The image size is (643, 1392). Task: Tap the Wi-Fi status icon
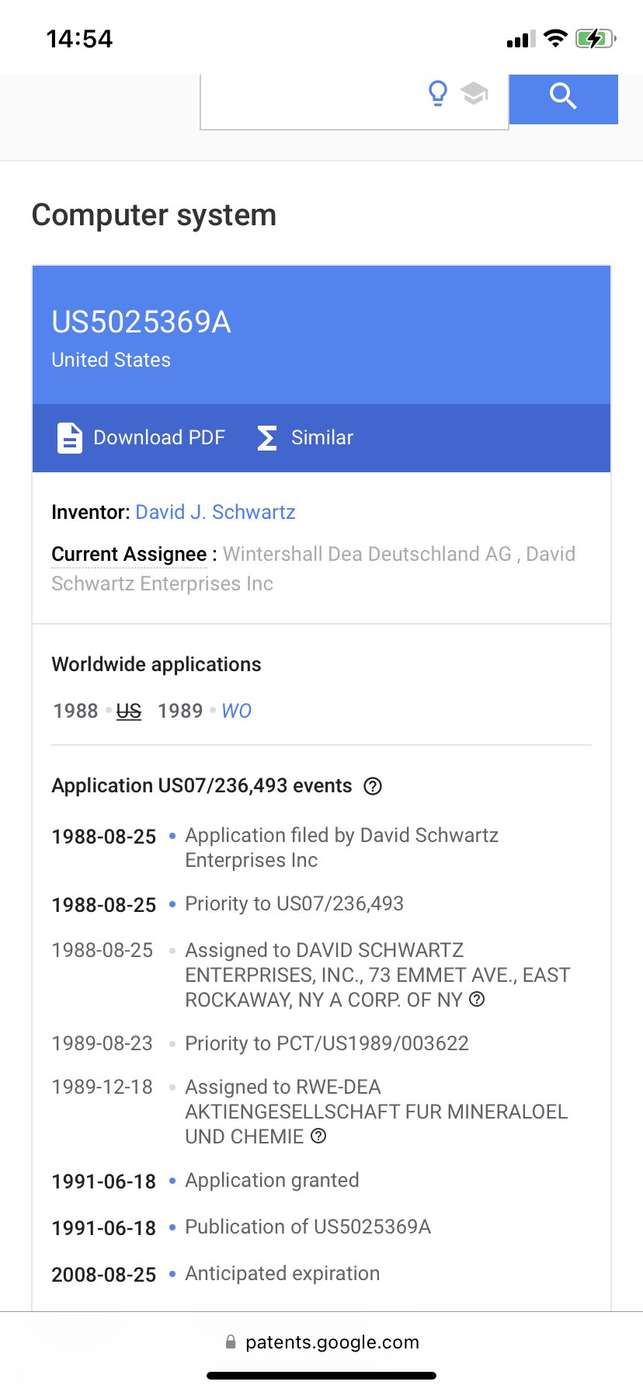556,38
